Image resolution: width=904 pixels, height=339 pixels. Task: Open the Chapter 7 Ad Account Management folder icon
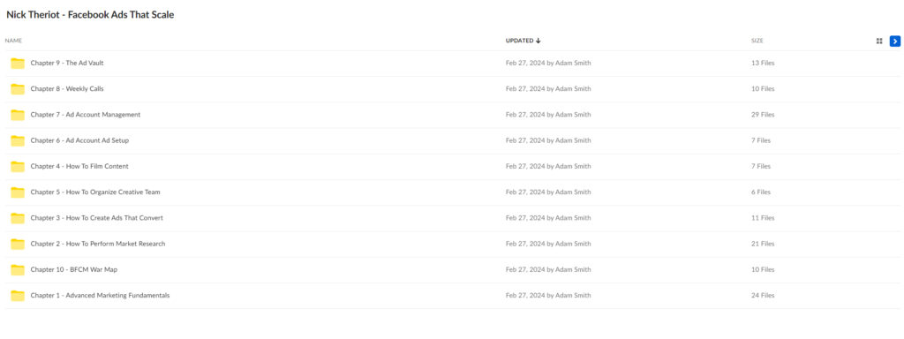pyautogui.click(x=18, y=115)
